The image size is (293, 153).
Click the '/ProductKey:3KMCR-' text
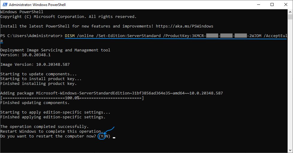point(184,36)
